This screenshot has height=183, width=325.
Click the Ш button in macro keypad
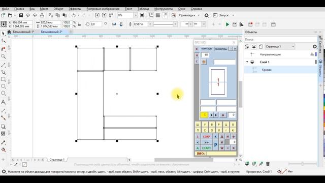point(198,125)
